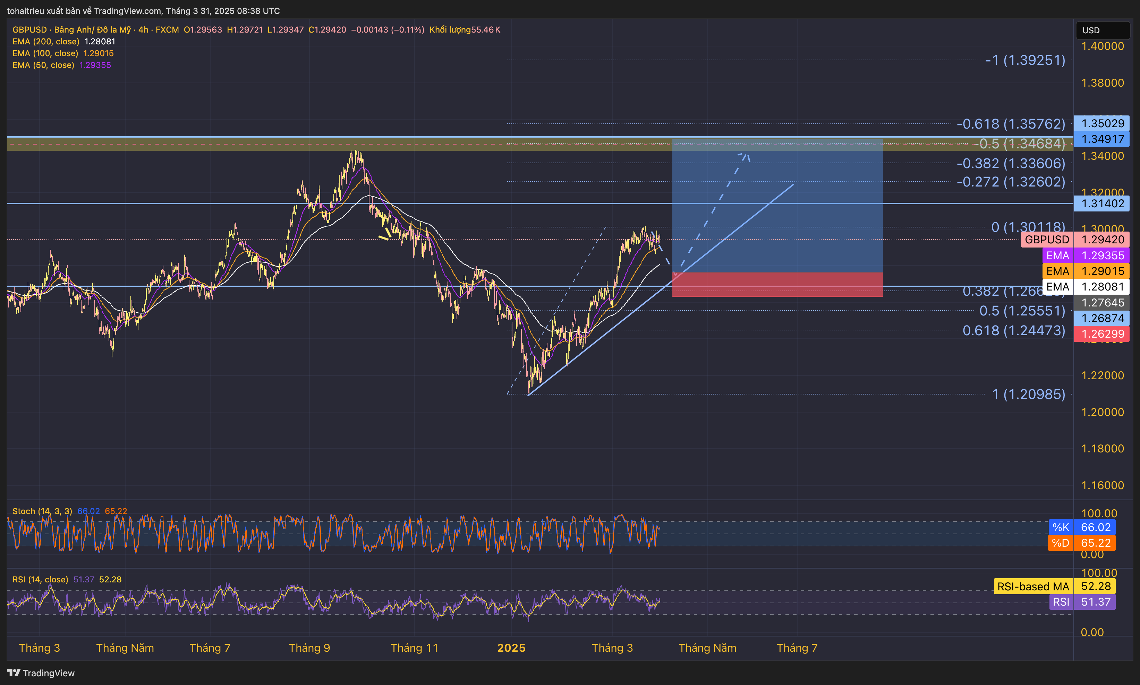Click Fibonacci level 0 (1.30118) label
The height and width of the screenshot is (685, 1140).
(x=1028, y=227)
